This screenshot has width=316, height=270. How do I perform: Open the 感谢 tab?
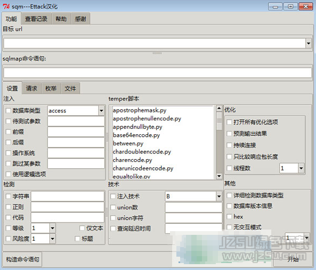tap(80, 19)
